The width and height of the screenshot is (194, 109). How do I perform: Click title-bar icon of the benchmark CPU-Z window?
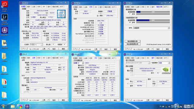(x=125, y=3)
